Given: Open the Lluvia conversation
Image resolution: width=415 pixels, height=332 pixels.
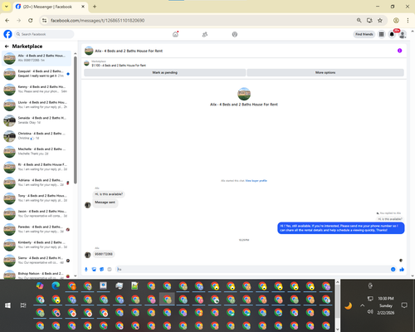Looking at the screenshot, I should click(37, 105).
